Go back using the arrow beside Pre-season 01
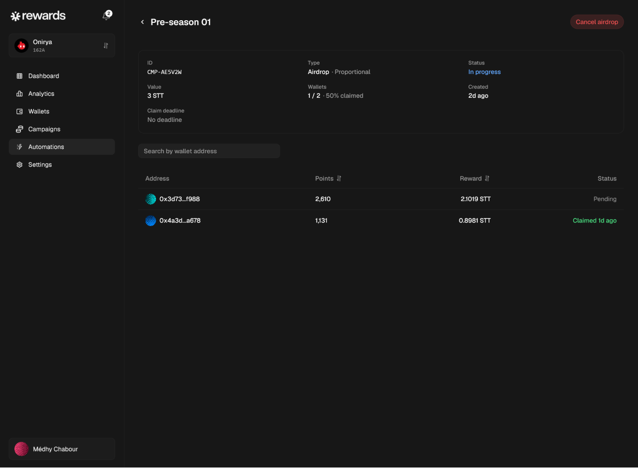This screenshot has width=638, height=468. click(142, 22)
